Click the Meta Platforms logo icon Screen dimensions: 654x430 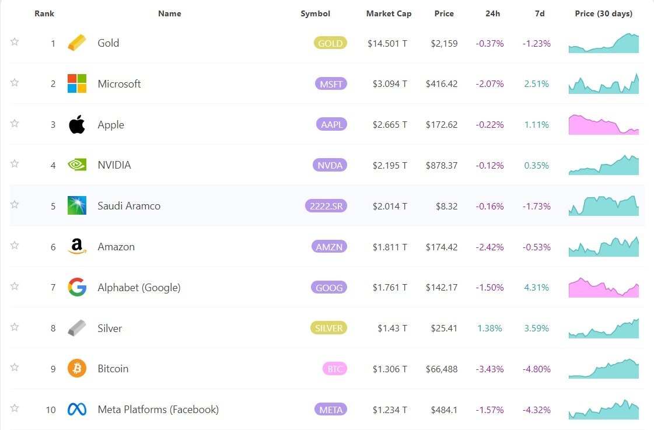77,410
